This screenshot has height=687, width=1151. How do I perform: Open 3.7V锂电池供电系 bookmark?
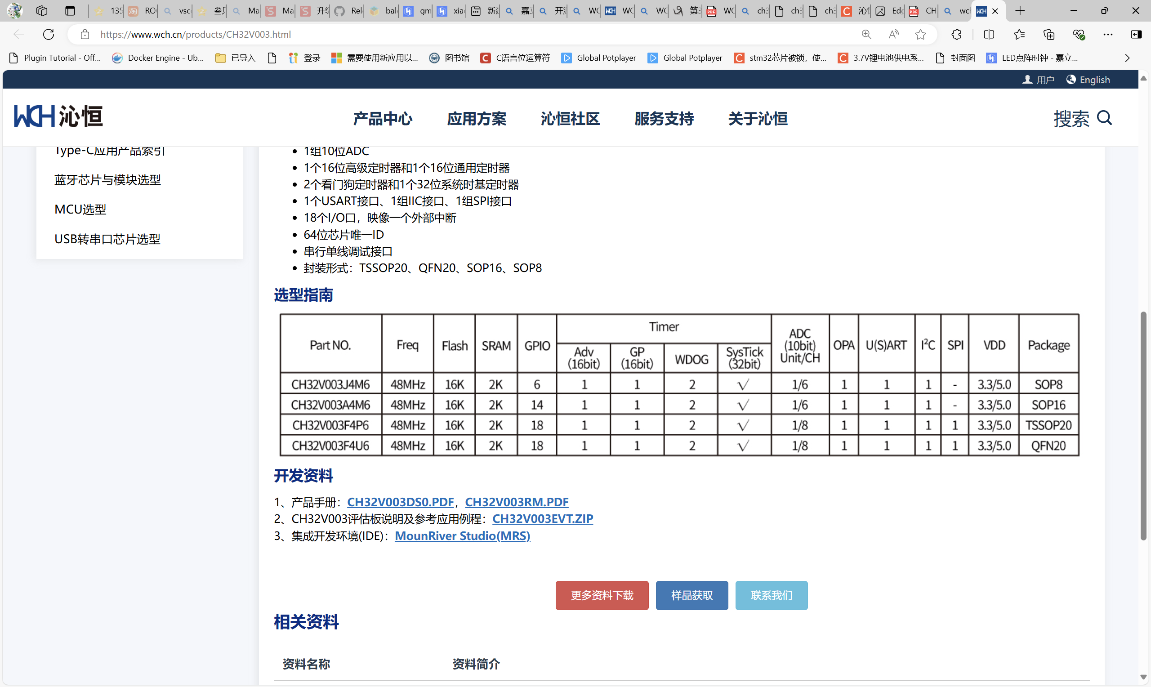881,58
